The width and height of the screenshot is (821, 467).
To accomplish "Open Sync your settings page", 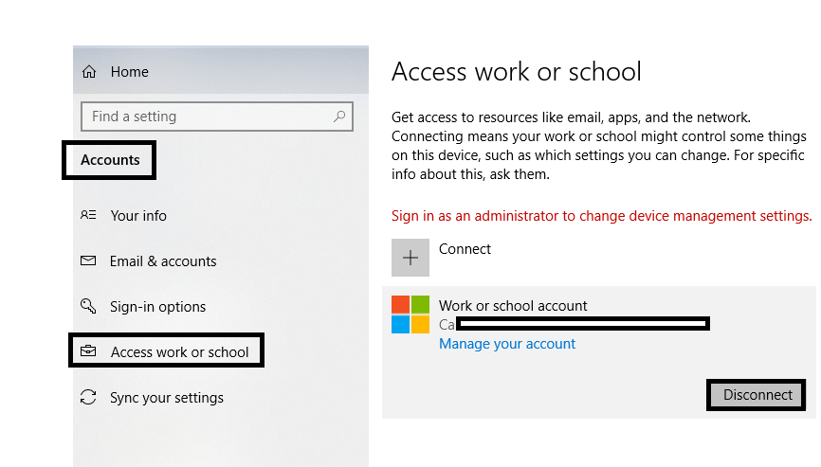I will (x=167, y=398).
